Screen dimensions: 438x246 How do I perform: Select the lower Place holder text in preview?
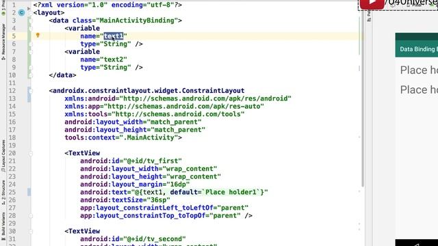[419, 90]
